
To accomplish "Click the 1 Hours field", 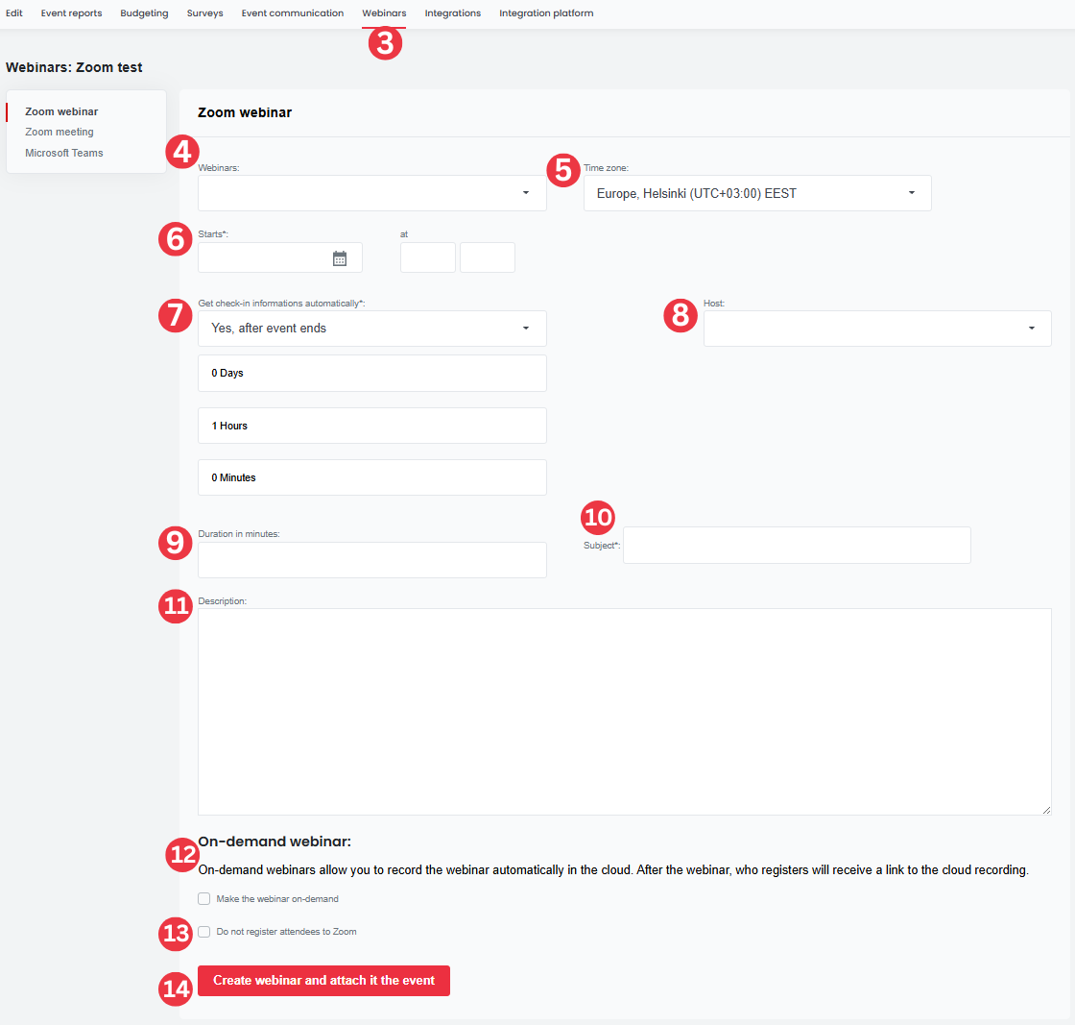I will coord(372,426).
